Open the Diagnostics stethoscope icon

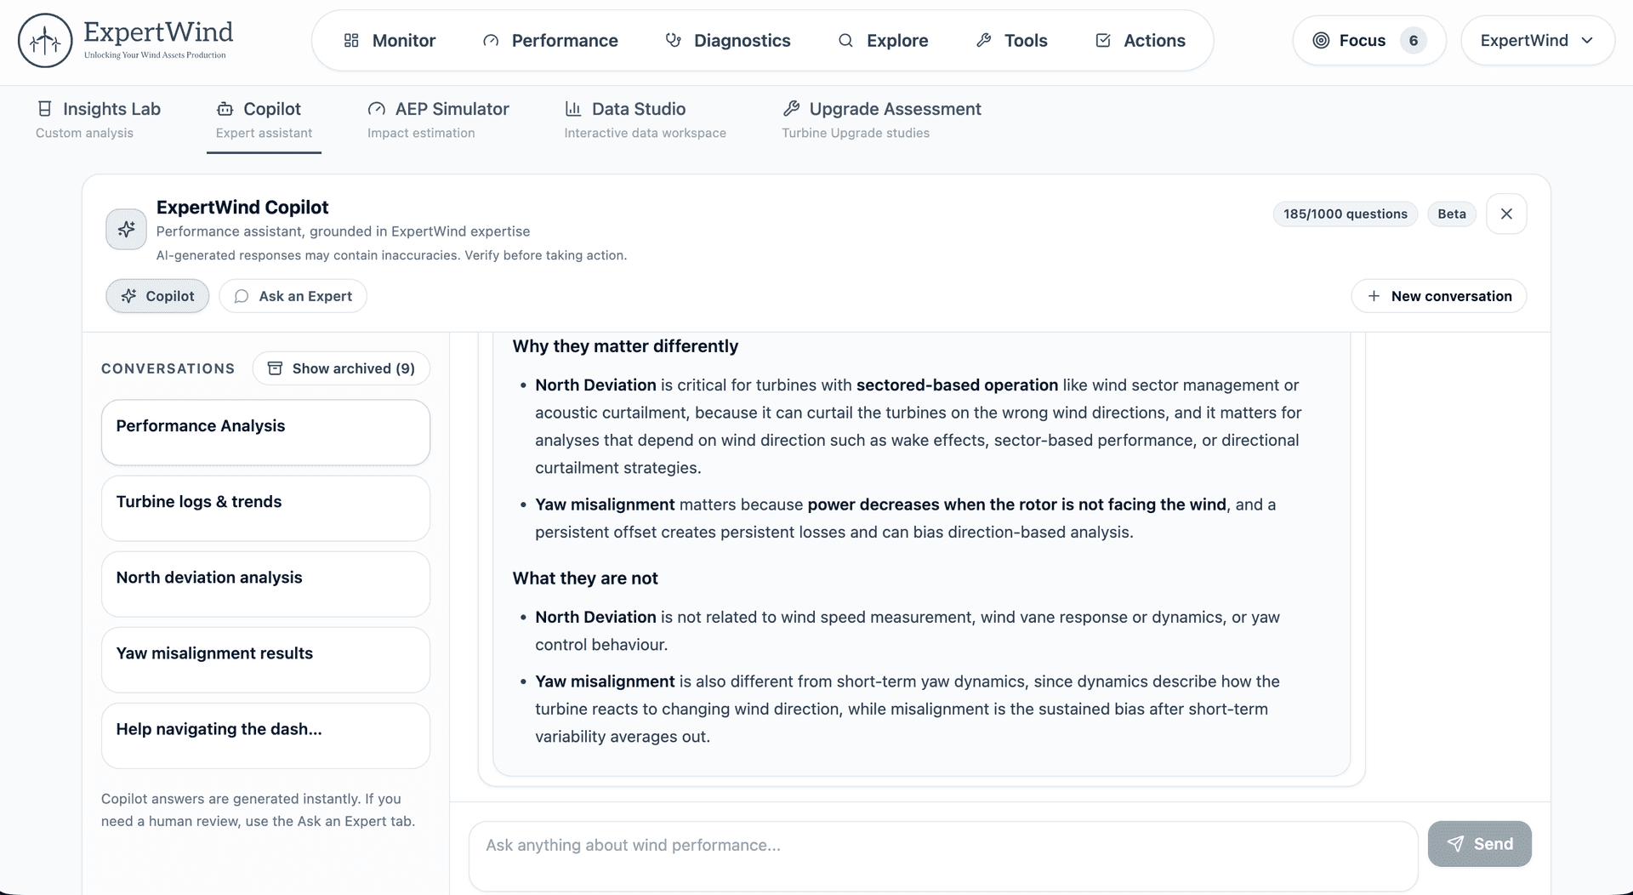(x=673, y=40)
